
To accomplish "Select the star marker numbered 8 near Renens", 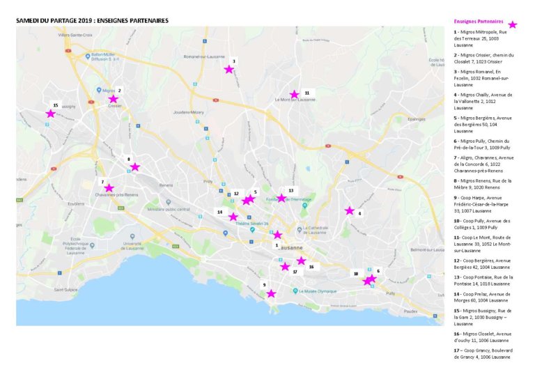I will [135, 167].
